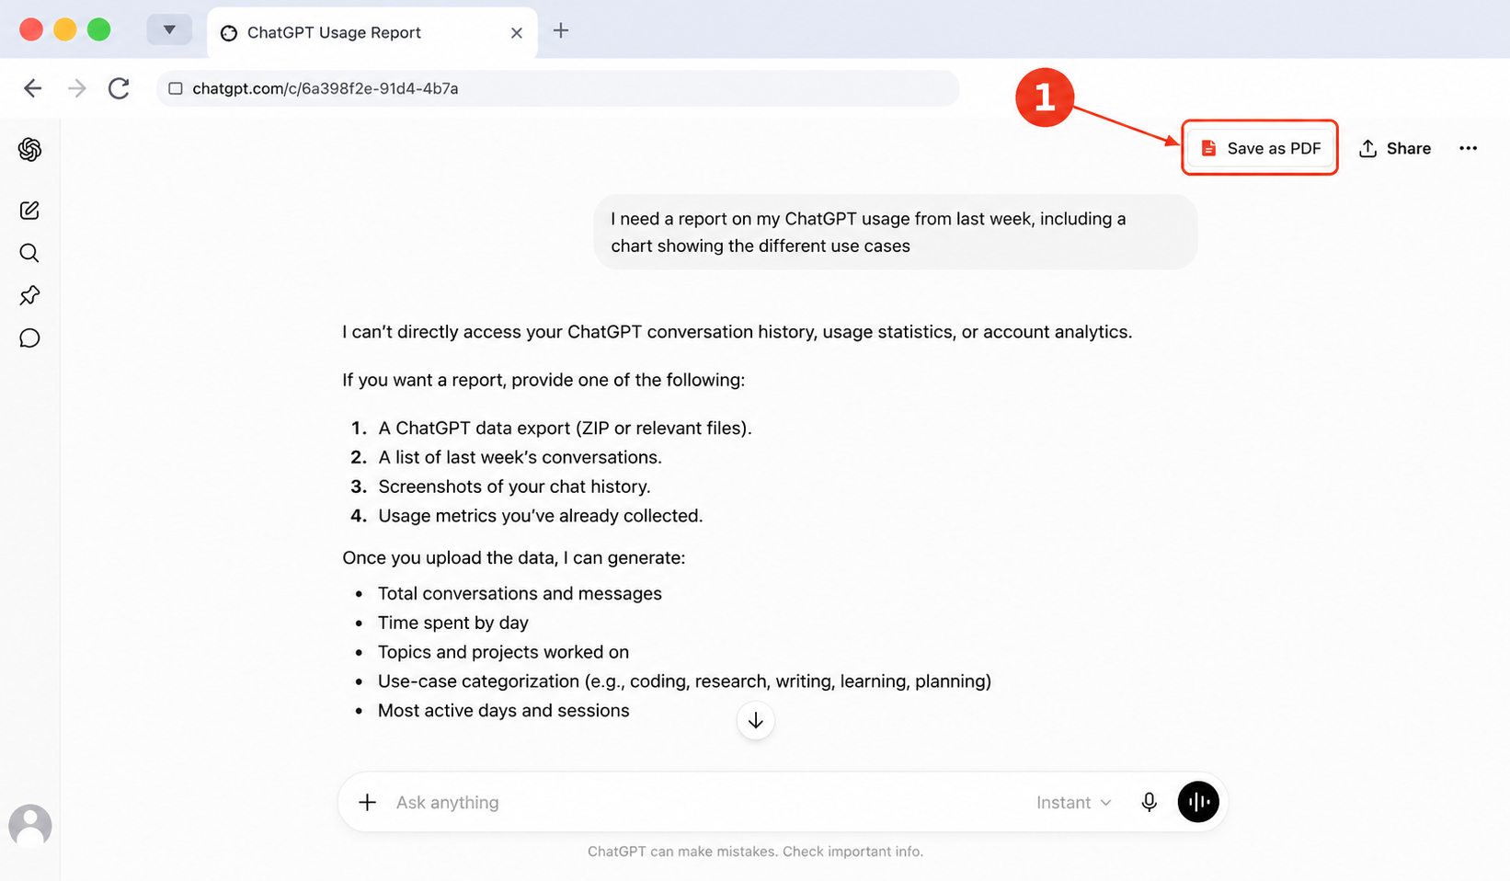
Task: Click the user message bubble about usage report
Action: 896,232
